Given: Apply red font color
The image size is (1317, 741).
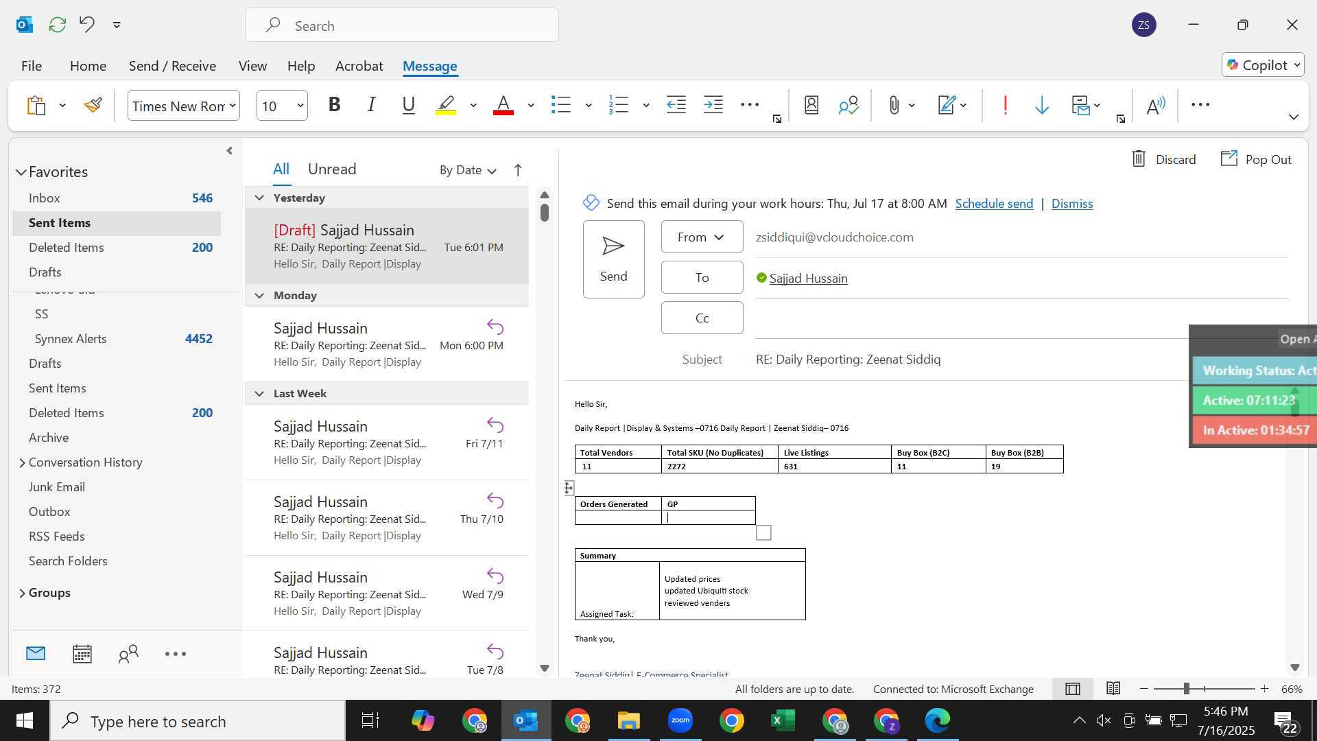Looking at the screenshot, I should pyautogui.click(x=503, y=105).
